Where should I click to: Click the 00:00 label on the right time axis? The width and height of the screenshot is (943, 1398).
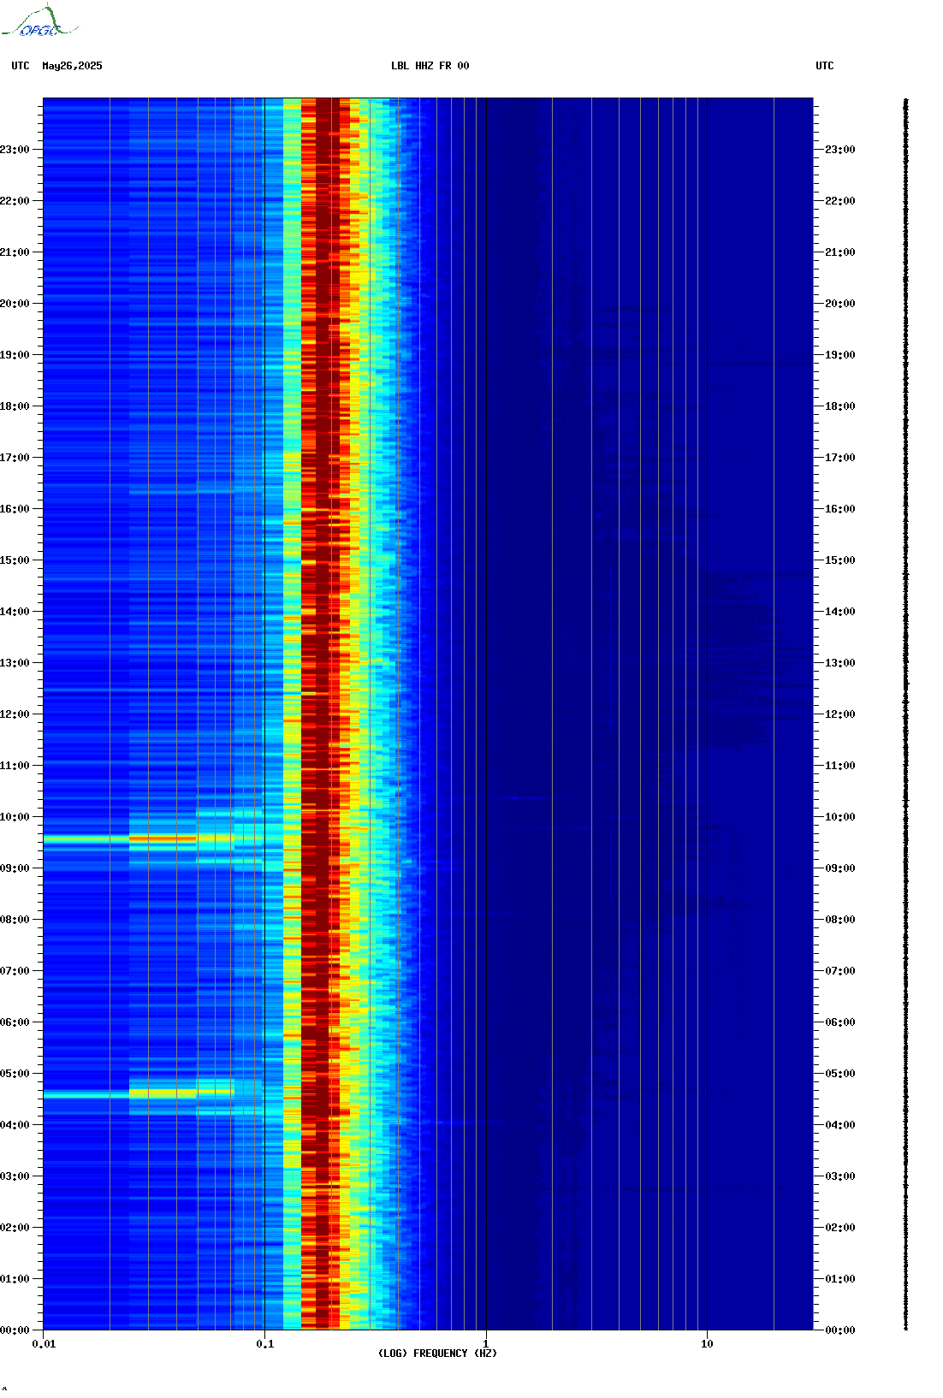coord(840,1330)
